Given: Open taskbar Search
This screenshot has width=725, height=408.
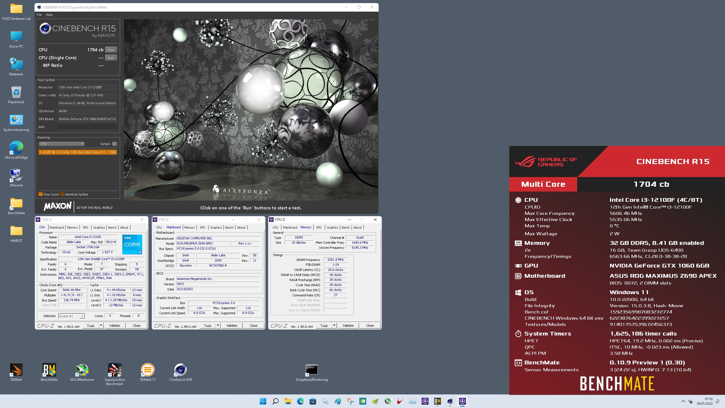Looking at the screenshot, I should pyautogui.click(x=275, y=401).
